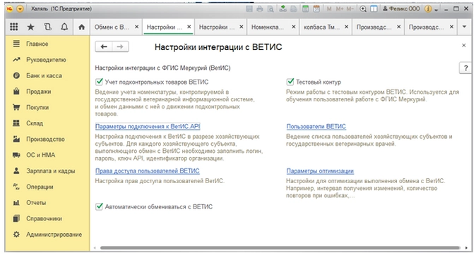Expand the open tabs list arrow
Screen dimensions: 476x255
[x=464, y=27]
